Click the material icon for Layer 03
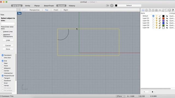175x98 pixels. (167, 23)
